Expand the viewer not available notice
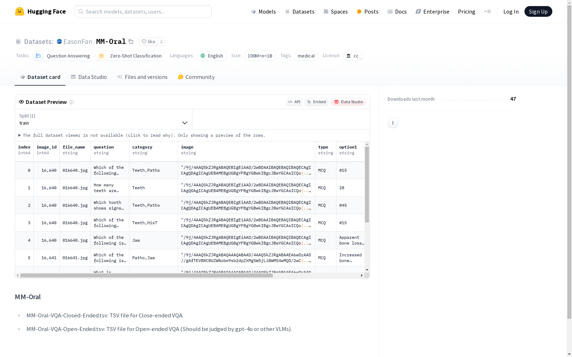The width and height of the screenshot is (572, 357). (x=142, y=135)
